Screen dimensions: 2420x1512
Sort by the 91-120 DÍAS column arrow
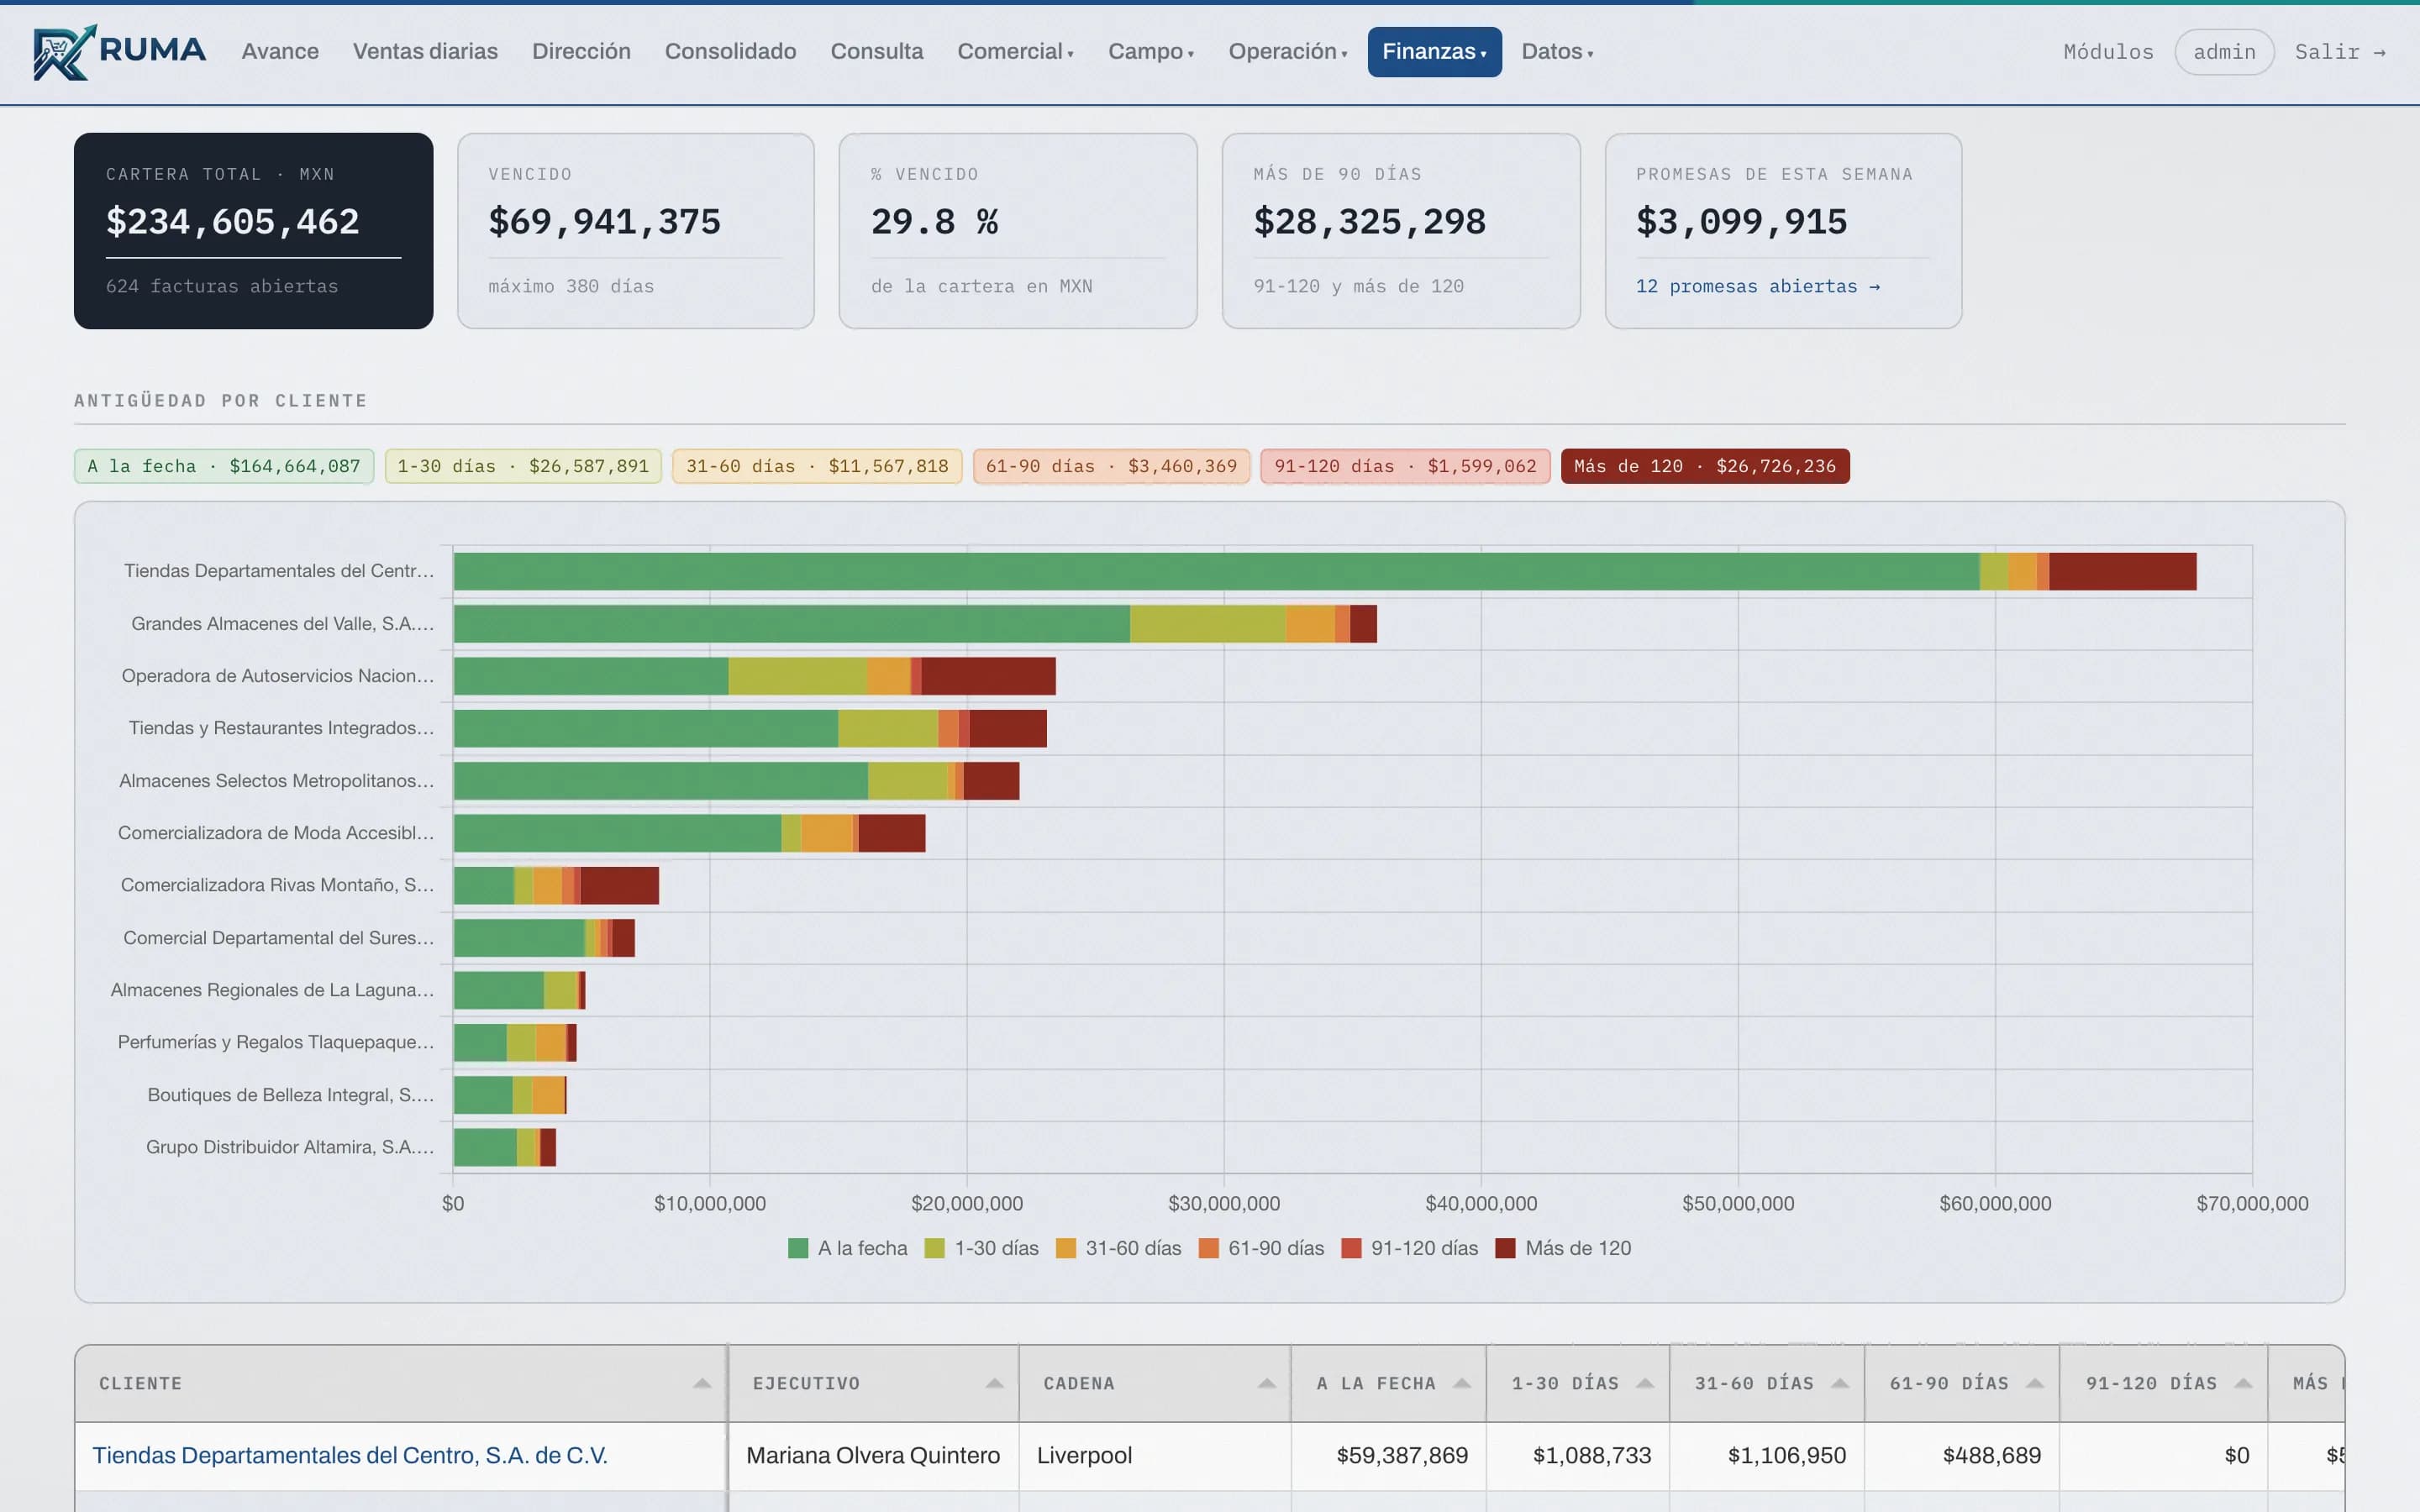point(2243,1384)
